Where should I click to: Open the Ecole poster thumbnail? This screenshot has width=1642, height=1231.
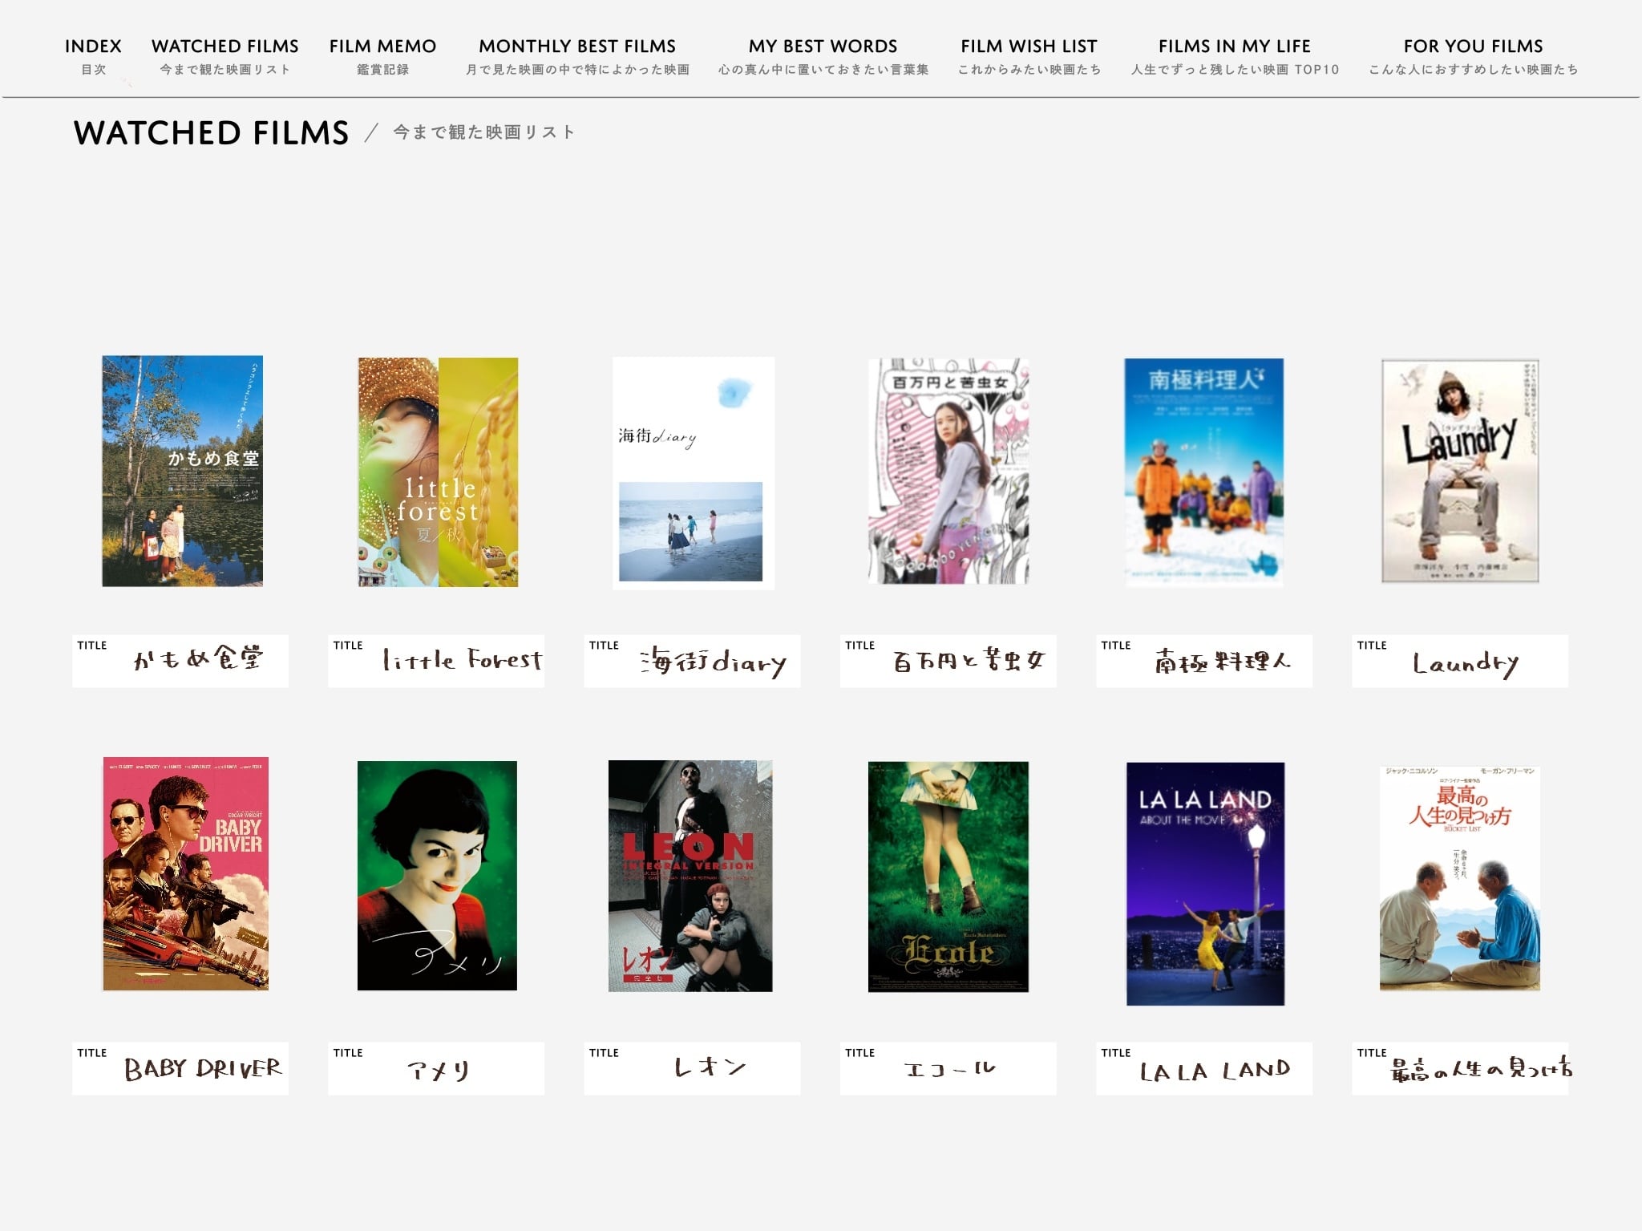tap(948, 877)
